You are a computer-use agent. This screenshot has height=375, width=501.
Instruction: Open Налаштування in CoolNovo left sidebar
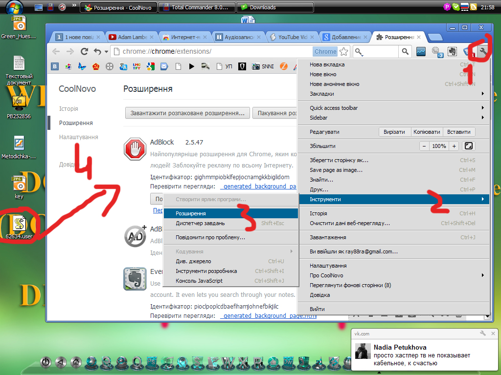click(x=79, y=137)
